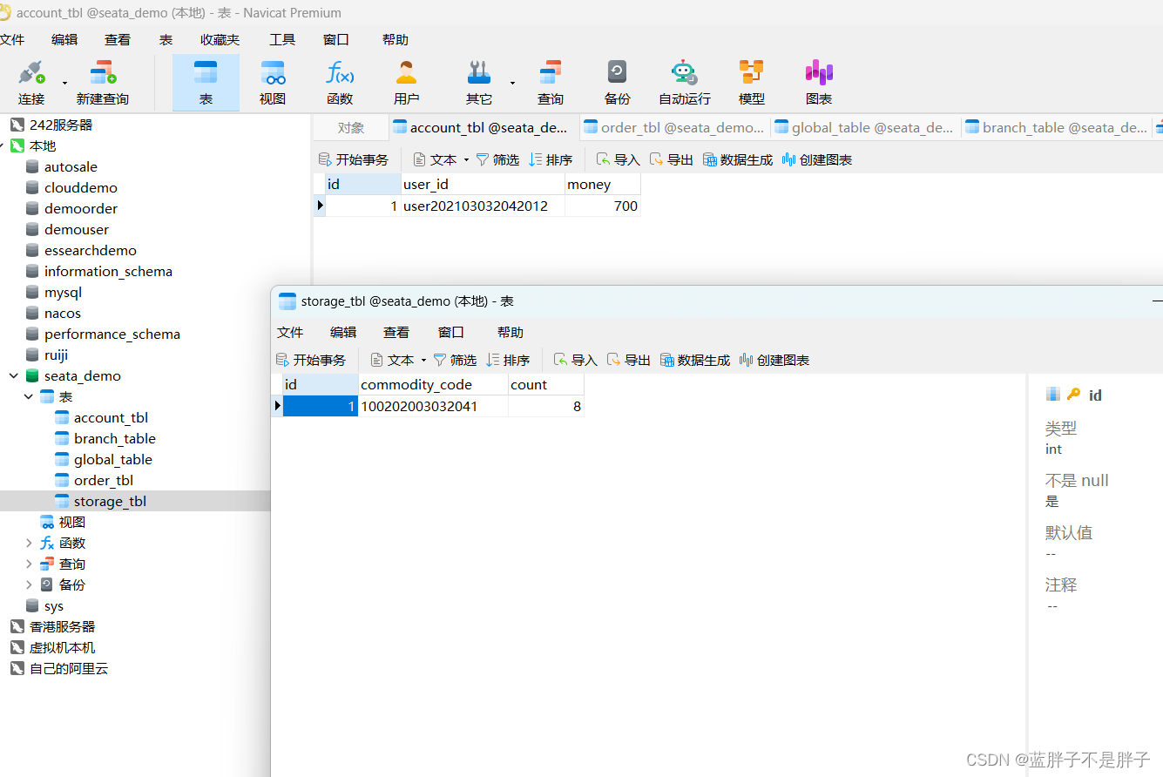Select account_tbl in the tree

tap(111, 417)
